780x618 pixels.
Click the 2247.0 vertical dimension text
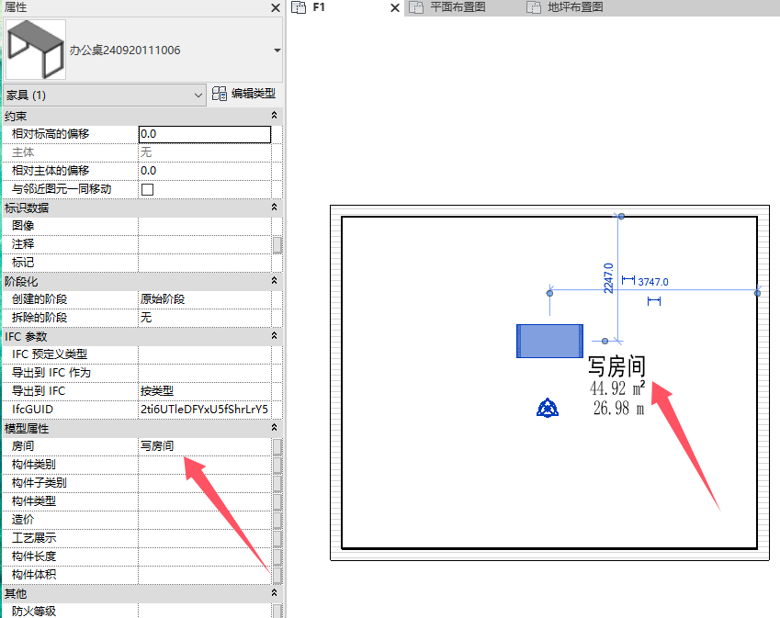pyautogui.click(x=608, y=274)
